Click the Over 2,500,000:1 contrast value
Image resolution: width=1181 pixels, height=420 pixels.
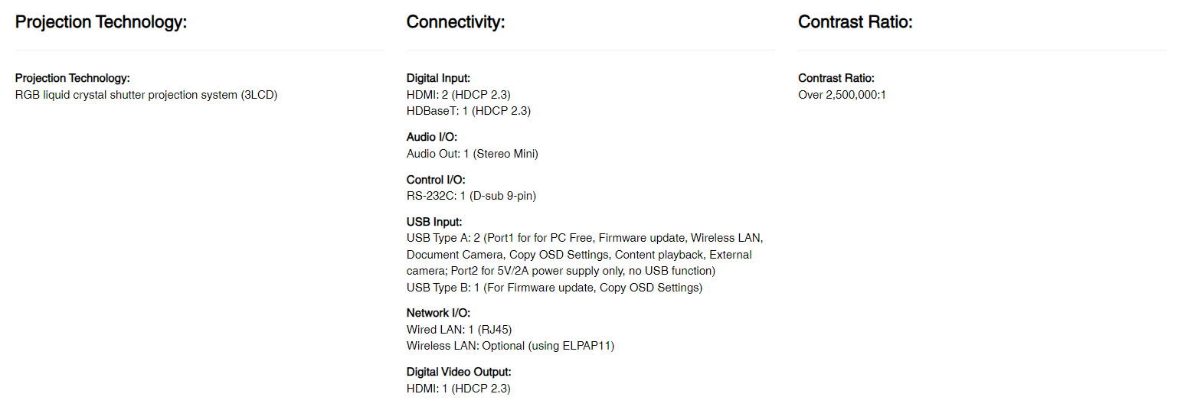[842, 95]
